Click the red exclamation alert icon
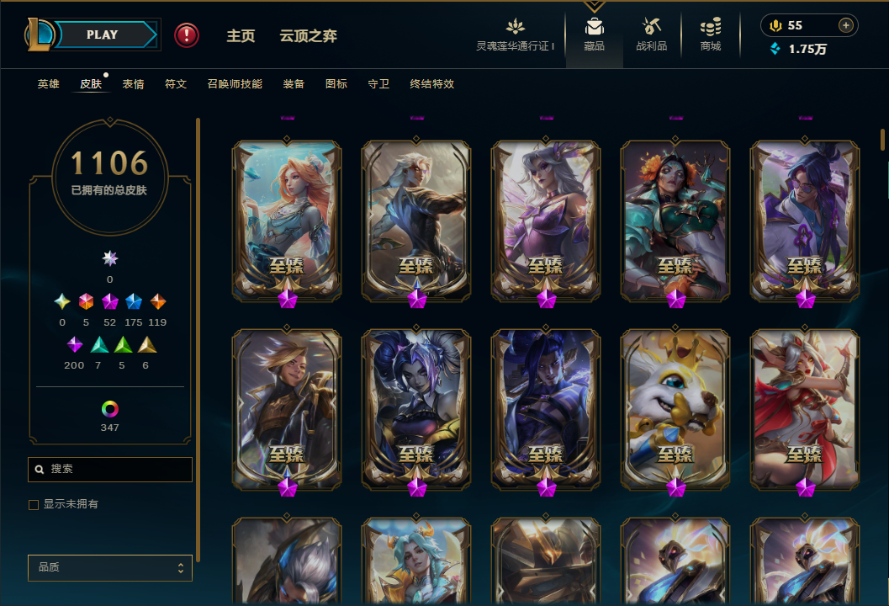 (x=187, y=35)
